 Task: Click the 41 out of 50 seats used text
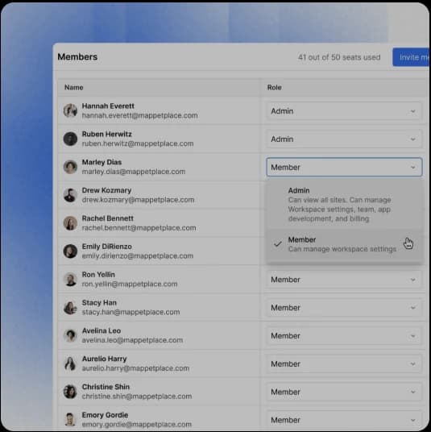[339, 57]
